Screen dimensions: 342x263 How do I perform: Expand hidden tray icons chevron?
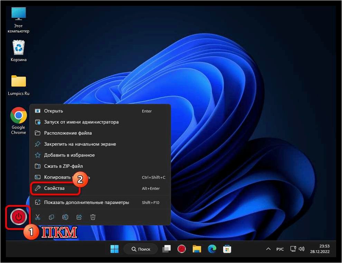[268, 249]
